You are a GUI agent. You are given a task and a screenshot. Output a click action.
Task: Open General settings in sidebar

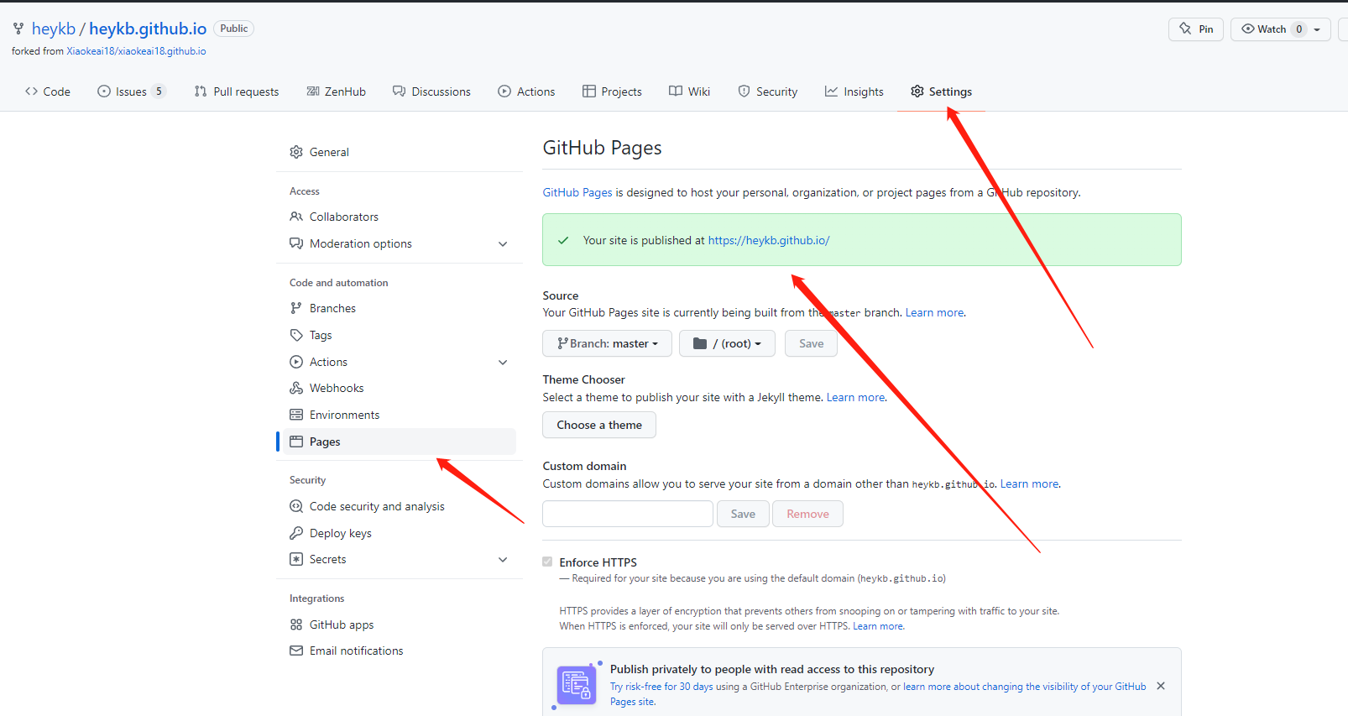[x=400, y=152]
